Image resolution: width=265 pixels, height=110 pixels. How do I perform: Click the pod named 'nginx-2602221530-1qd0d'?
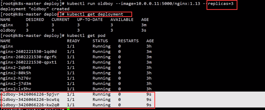(x=28, y=52)
